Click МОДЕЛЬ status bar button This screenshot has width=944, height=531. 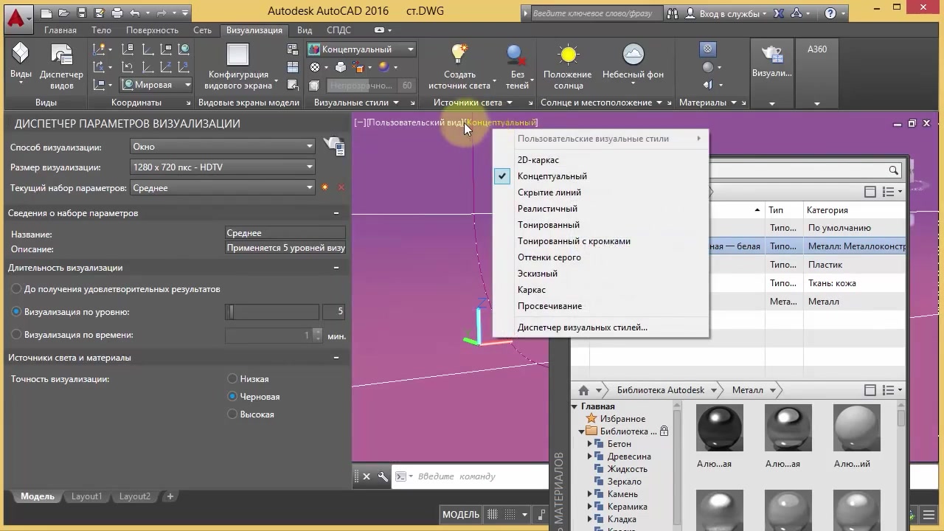coord(461,515)
